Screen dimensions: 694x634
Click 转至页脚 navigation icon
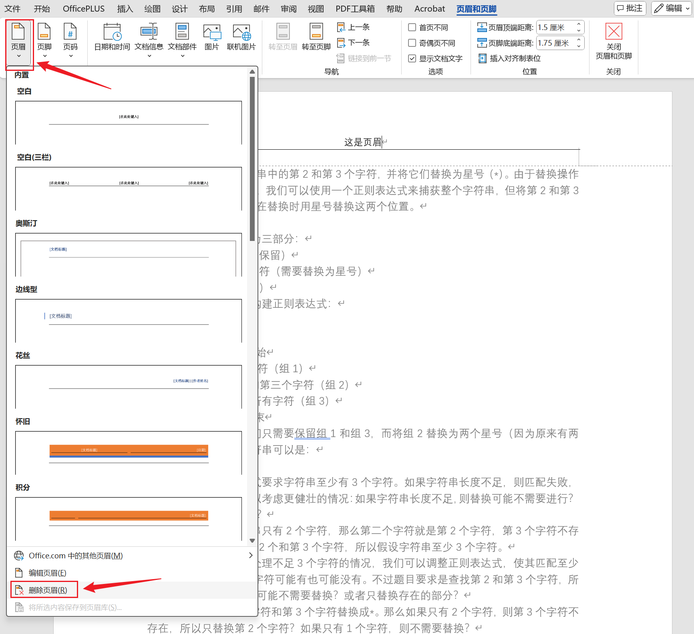(x=316, y=32)
